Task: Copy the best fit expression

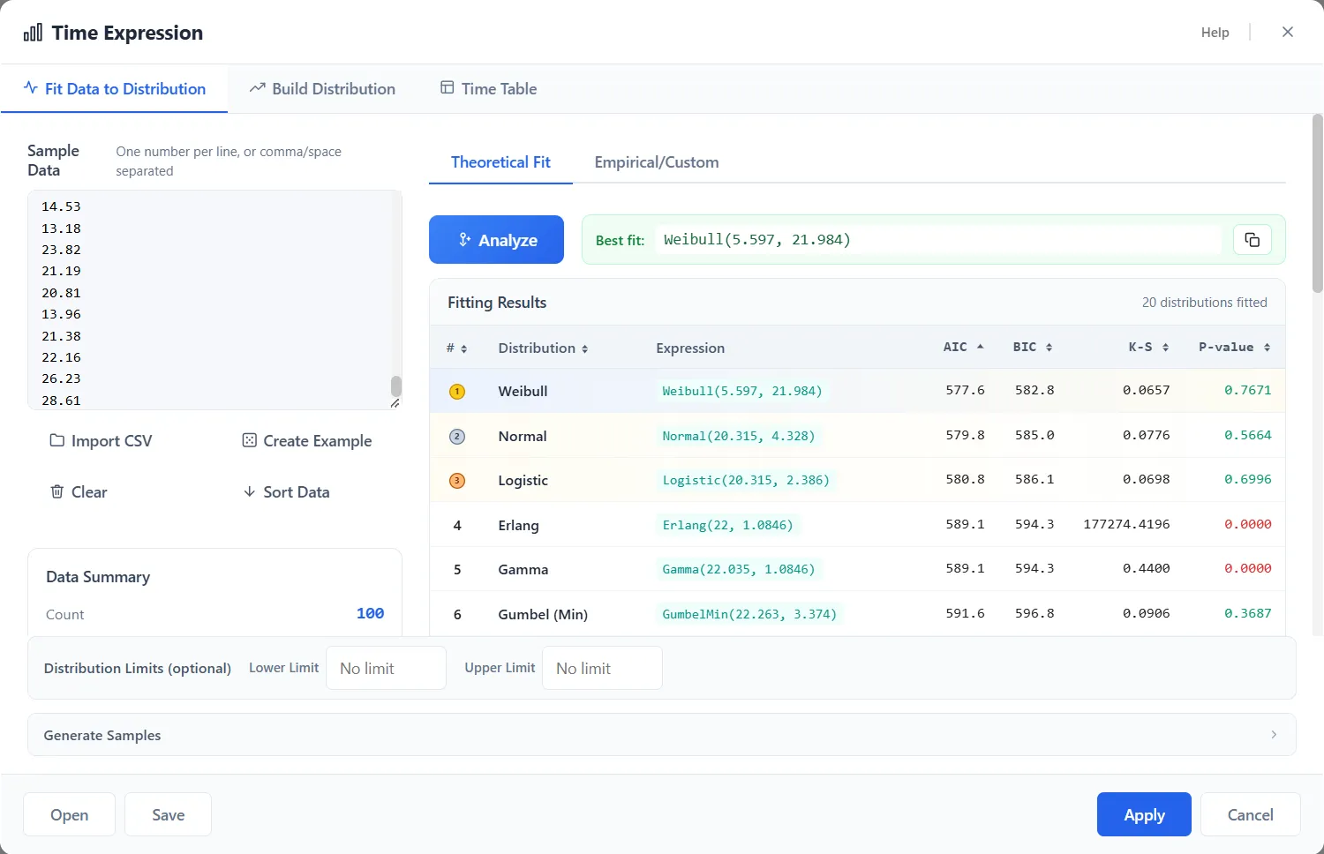Action: 1252,240
